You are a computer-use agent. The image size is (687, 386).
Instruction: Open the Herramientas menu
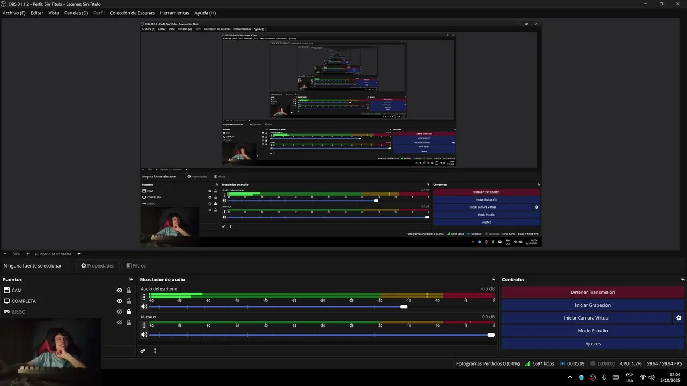tap(174, 13)
